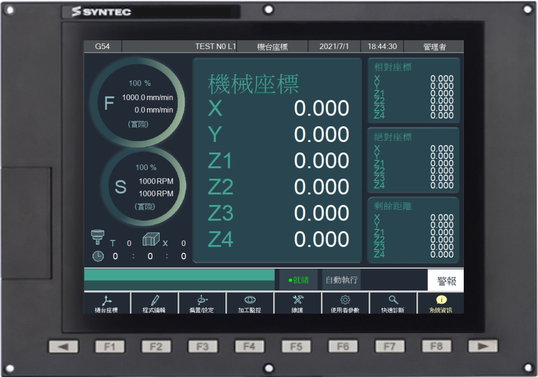Click the machining time clock icon
538x377 pixels.
98,256
